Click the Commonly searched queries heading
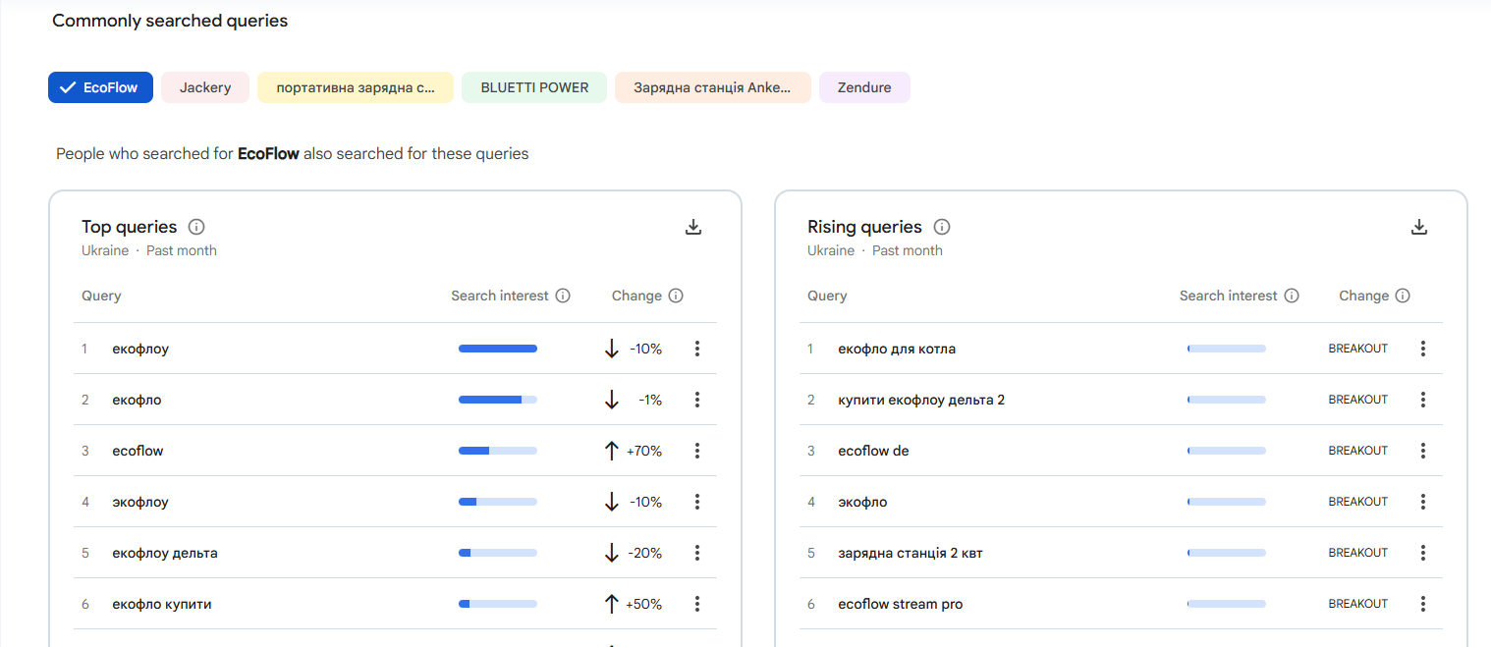 (x=170, y=21)
